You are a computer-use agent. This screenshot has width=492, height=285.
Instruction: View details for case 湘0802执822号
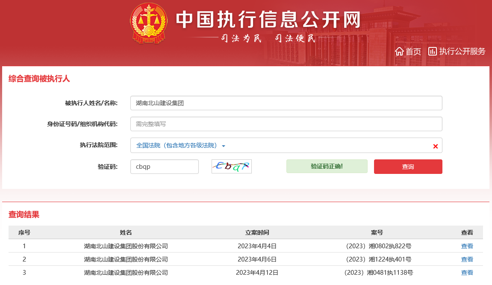(467, 246)
